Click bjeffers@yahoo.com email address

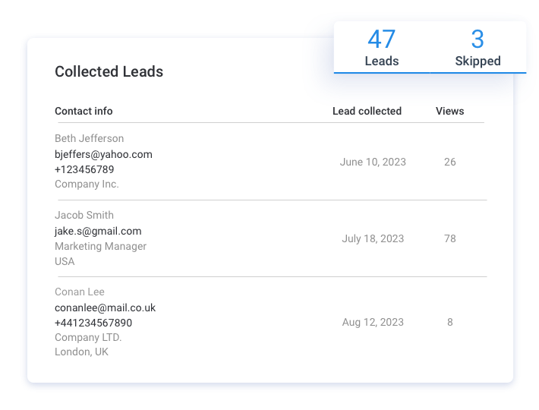point(103,154)
